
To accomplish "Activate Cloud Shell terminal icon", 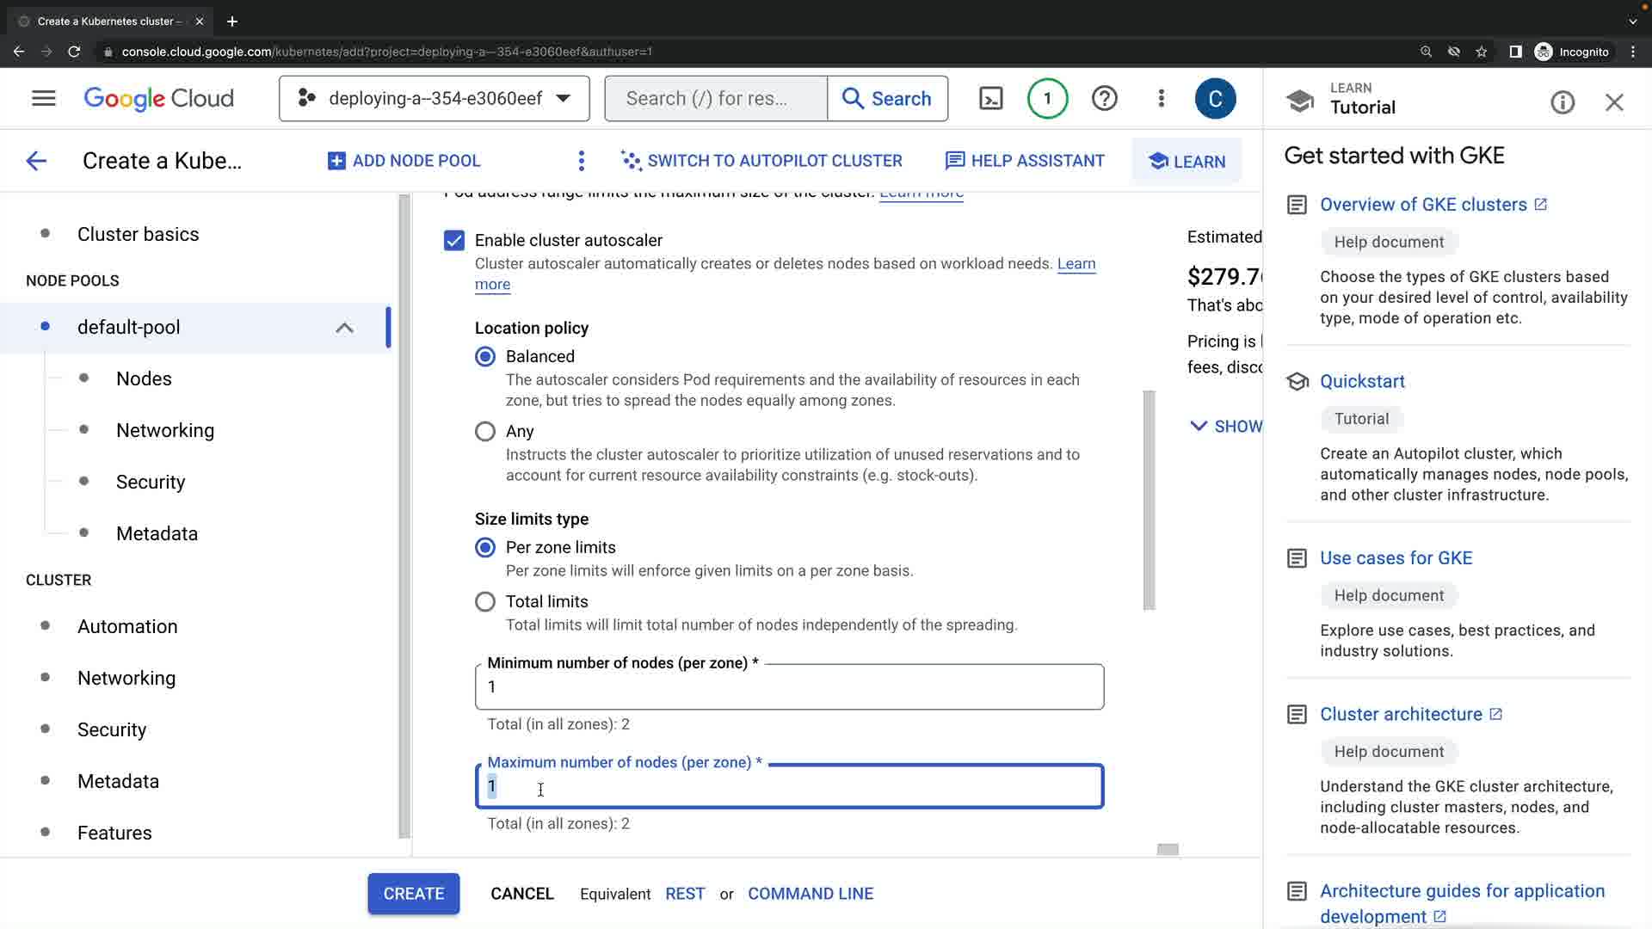I will click(991, 98).
